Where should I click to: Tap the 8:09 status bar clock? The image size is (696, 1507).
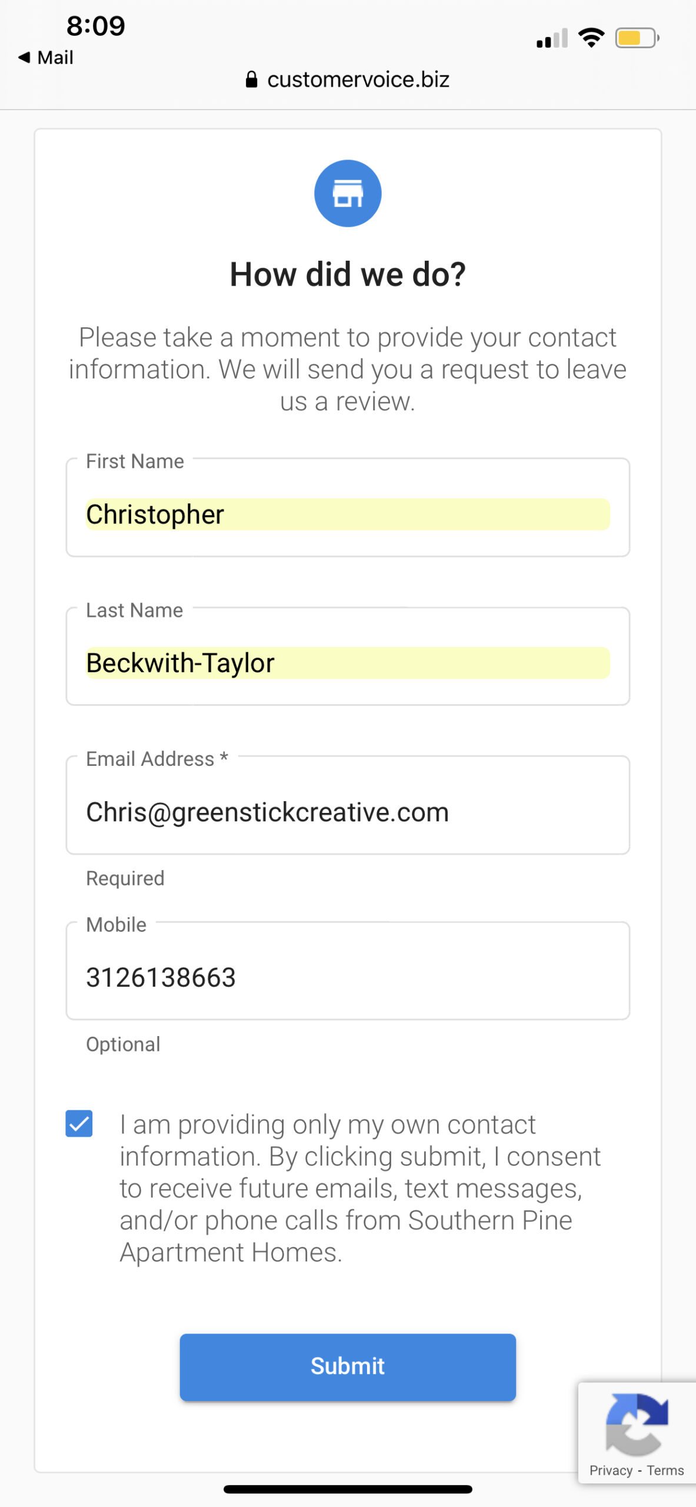[x=95, y=26]
